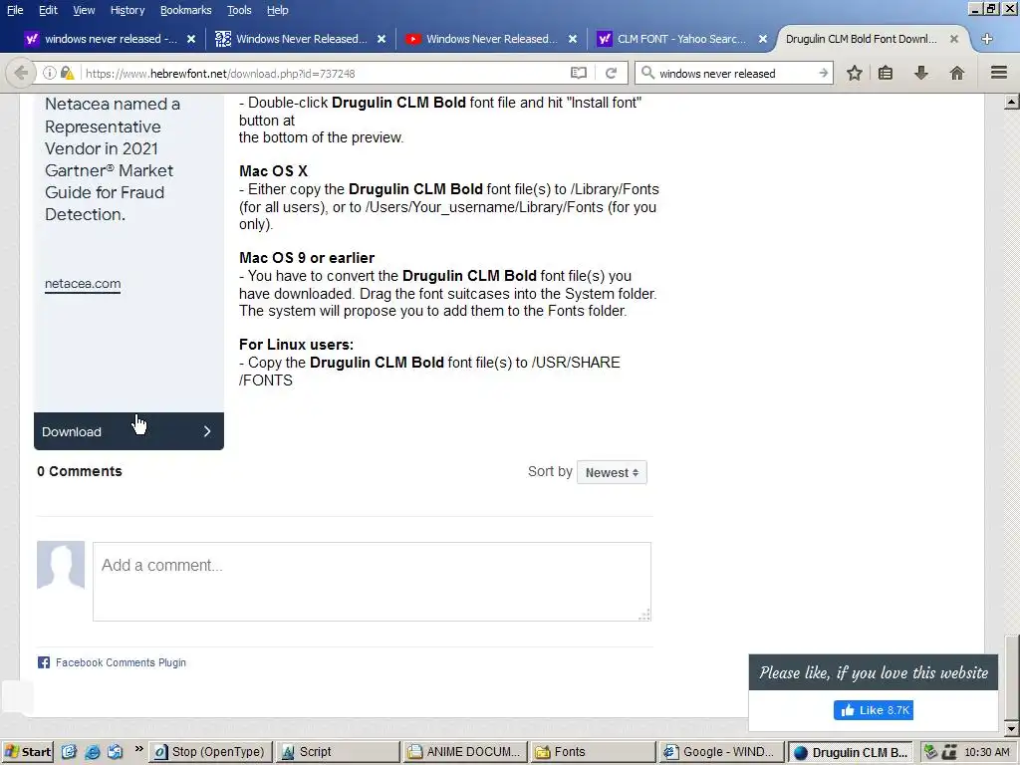Switch to Fonts folder taskbar window
Screen dimensions: 1020x765
click(592, 752)
